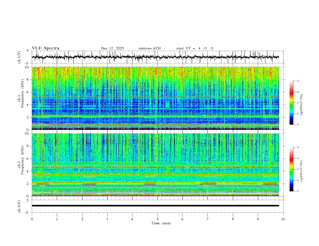The height and width of the screenshot is (246, 319).
Task: Click the upper color scale bar
Action: tap(291, 103)
